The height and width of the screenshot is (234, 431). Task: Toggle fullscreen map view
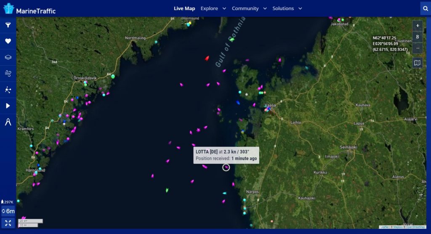pyautogui.click(x=8, y=223)
